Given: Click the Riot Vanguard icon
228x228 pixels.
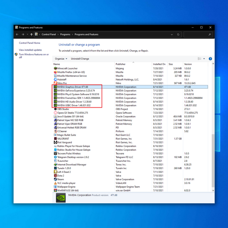Looking at the screenshot, I should [55, 142].
